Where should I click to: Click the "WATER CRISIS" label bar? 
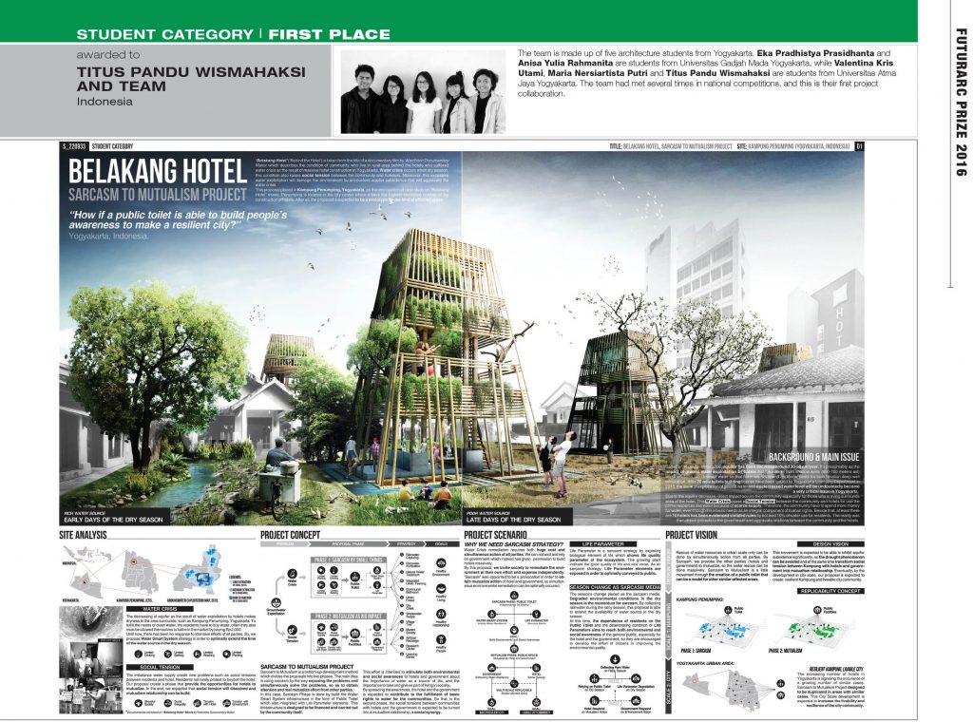(160, 609)
